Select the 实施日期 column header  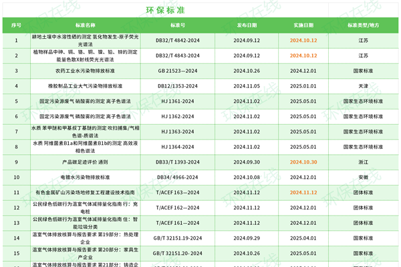click(303, 25)
